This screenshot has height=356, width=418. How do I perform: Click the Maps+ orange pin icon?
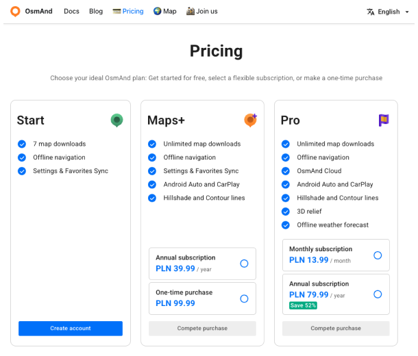pos(250,120)
